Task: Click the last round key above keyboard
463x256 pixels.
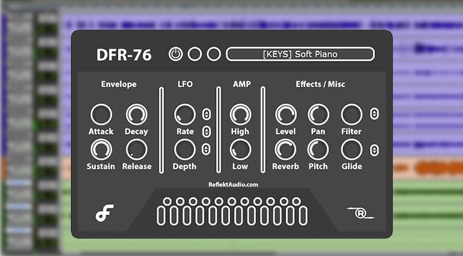Action: point(296,202)
